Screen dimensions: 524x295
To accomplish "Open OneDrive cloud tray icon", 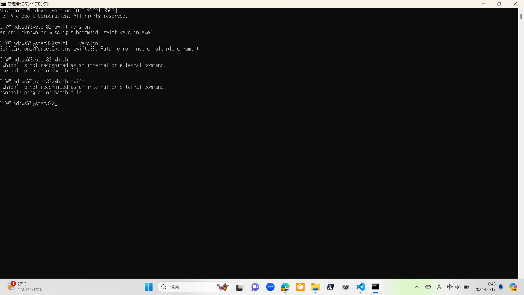I will pos(428,287).
